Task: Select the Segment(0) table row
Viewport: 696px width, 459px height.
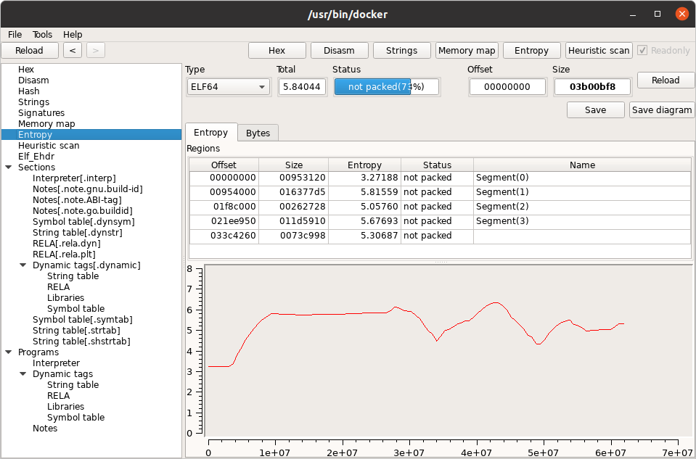Action: tap(441, 178)
